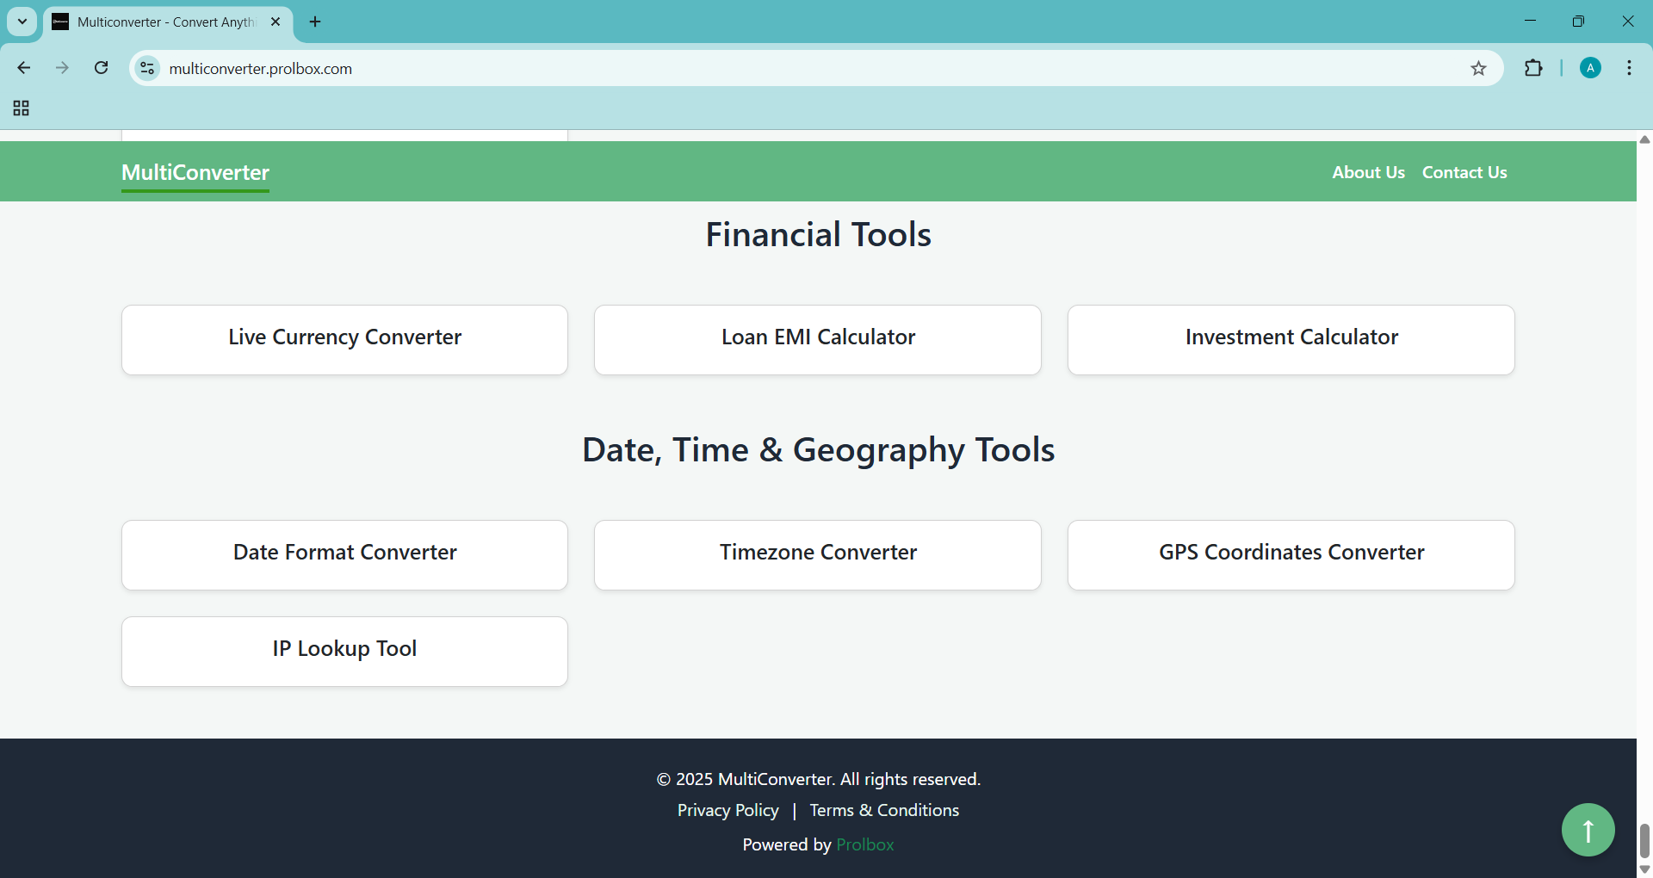Go to the About Us page
The image size is (1653, 878).
tap(1368, 172)
